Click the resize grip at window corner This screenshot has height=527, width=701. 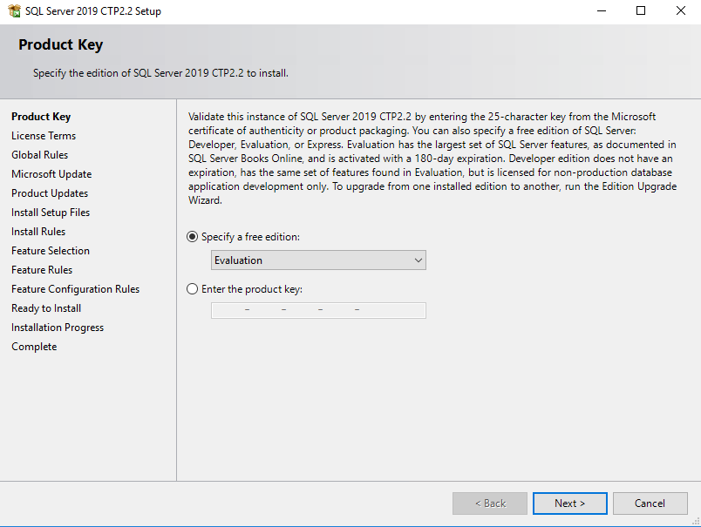click(x=696, y=522)
